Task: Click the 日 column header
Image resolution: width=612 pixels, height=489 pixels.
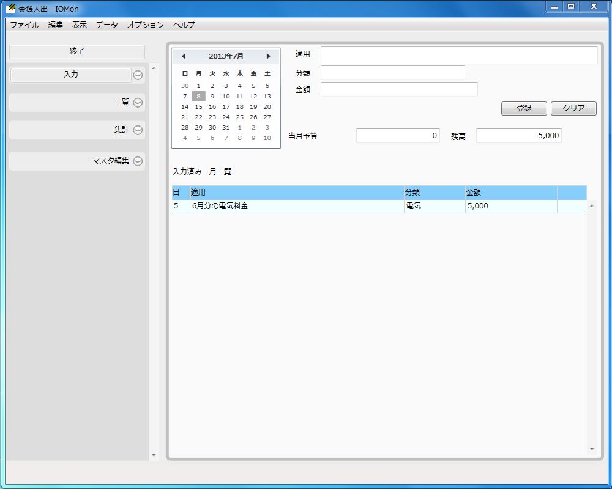Action: (x=181, y=193)
